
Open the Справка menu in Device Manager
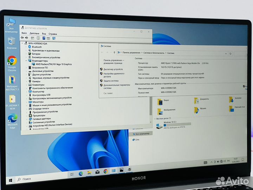pos(53,34)
